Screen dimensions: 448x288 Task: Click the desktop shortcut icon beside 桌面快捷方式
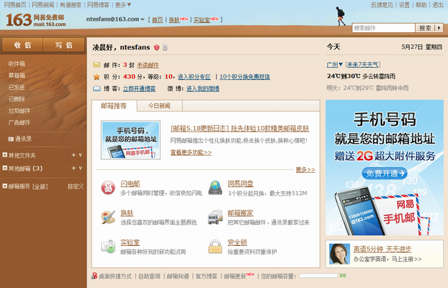tap(95, 276)
